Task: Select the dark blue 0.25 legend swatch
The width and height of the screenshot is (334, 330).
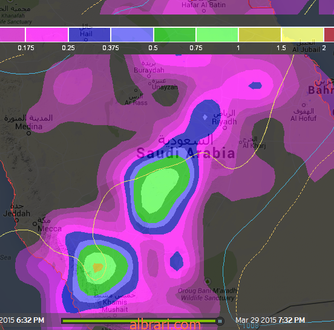Action: [x=90, y=34]
